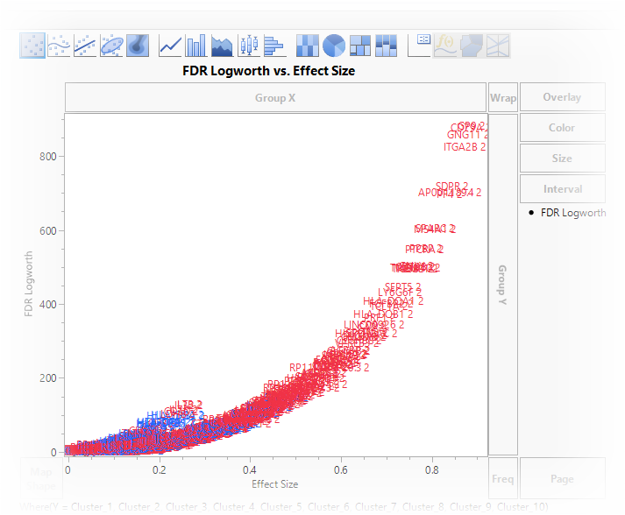The height and width of the screenshot is (515, 625).
Task: Choose the Box Plot icon
Action: pyautogui.click(x=248, y=45)
